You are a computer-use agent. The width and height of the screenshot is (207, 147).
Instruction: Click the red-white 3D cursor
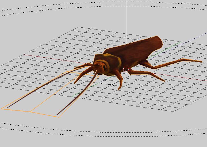(x=126, y=69)
